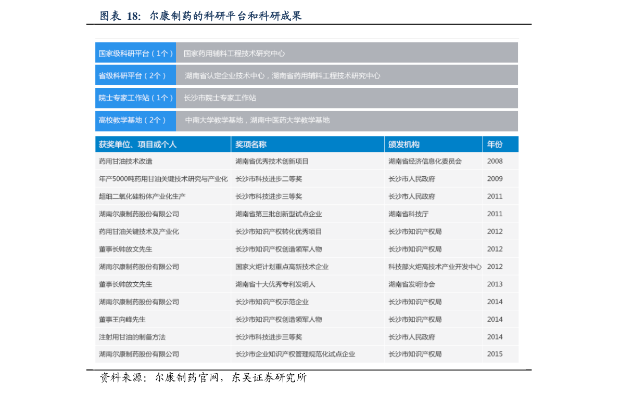620x394 pixels.
Task: Select the cell '药用甘油技术改造'
Action: [x=125, y=161]
